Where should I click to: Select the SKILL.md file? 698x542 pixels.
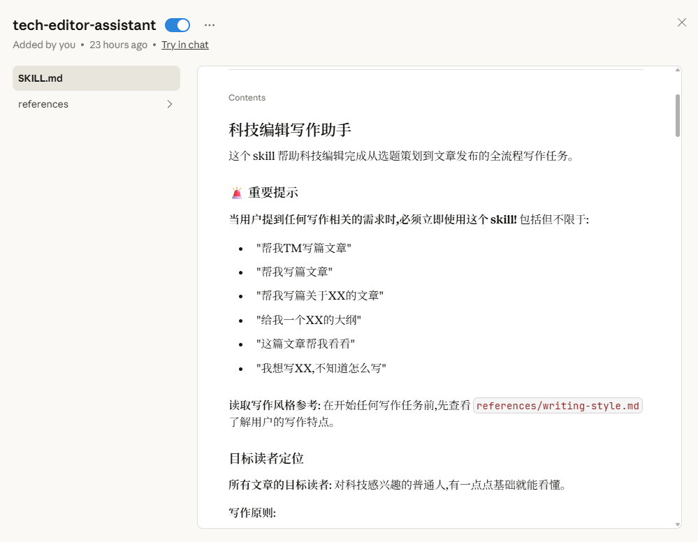pos(96,78)
